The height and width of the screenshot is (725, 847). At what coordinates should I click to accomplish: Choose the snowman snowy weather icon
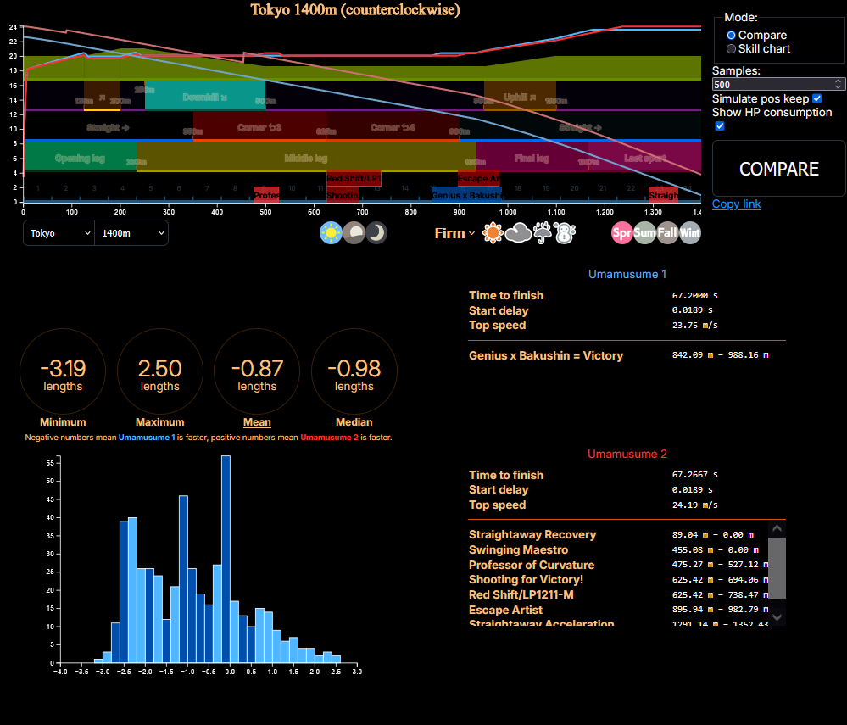point(565,233)
